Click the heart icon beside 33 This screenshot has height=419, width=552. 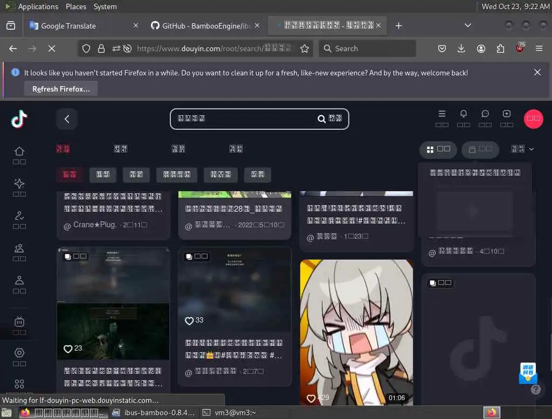point(189,320)
